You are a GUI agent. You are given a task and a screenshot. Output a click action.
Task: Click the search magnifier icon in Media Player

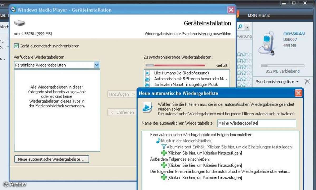tap(240, 27)
